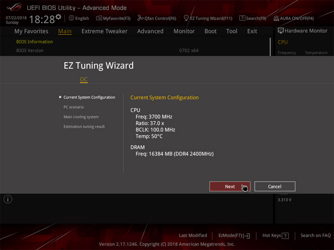Launch EZ Tuning Wizard(F11)
The height and width of the screenshot is (250, 334).
(211, 18)
